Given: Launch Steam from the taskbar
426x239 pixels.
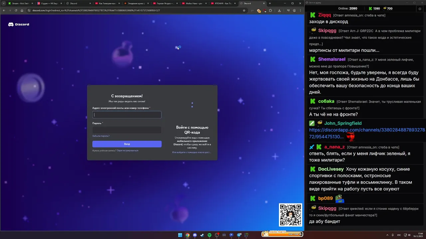Looking at the screenshot, I should click(202, 235).
